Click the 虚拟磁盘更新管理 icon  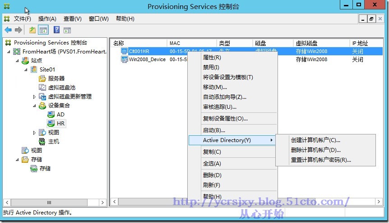[x=42, y=96]
